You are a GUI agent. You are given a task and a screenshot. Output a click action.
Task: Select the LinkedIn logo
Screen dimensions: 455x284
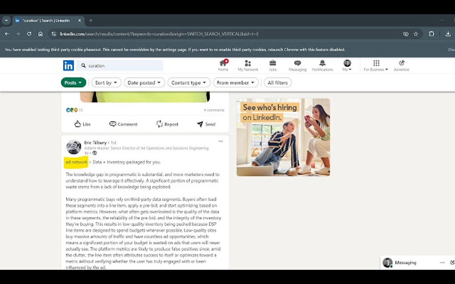(x=69, y=65)
